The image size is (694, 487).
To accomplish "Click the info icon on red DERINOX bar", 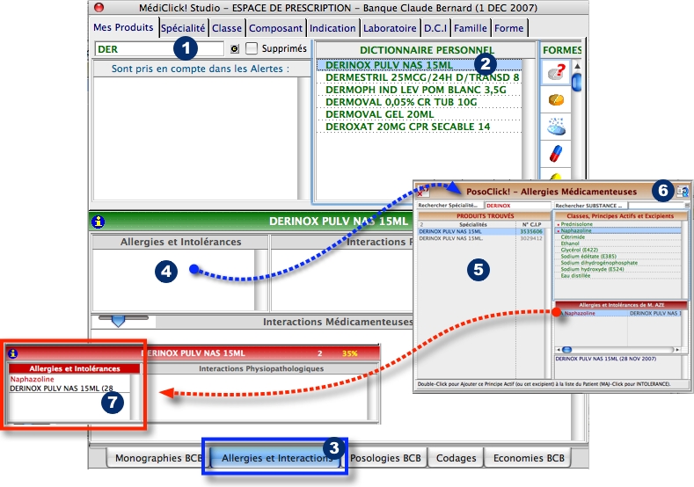I will pos(13,353).
